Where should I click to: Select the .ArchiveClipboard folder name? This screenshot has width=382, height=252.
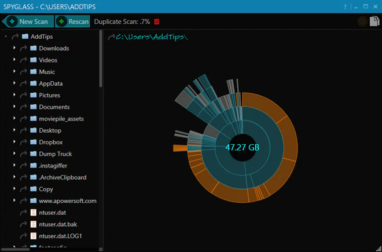point(63,177)
